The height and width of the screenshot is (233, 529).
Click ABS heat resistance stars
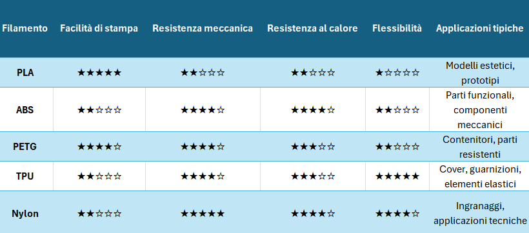313,110
